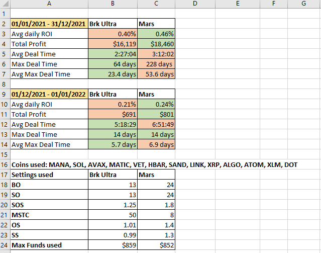
Task: Select the '53.6 days' cell
Action: 156,74
